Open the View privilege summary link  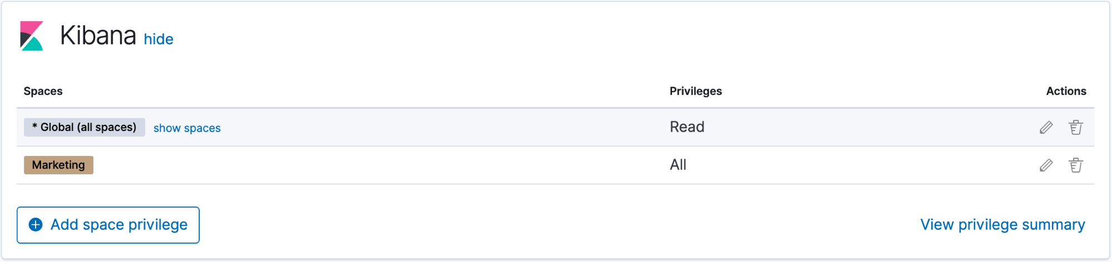[1002, 225]
